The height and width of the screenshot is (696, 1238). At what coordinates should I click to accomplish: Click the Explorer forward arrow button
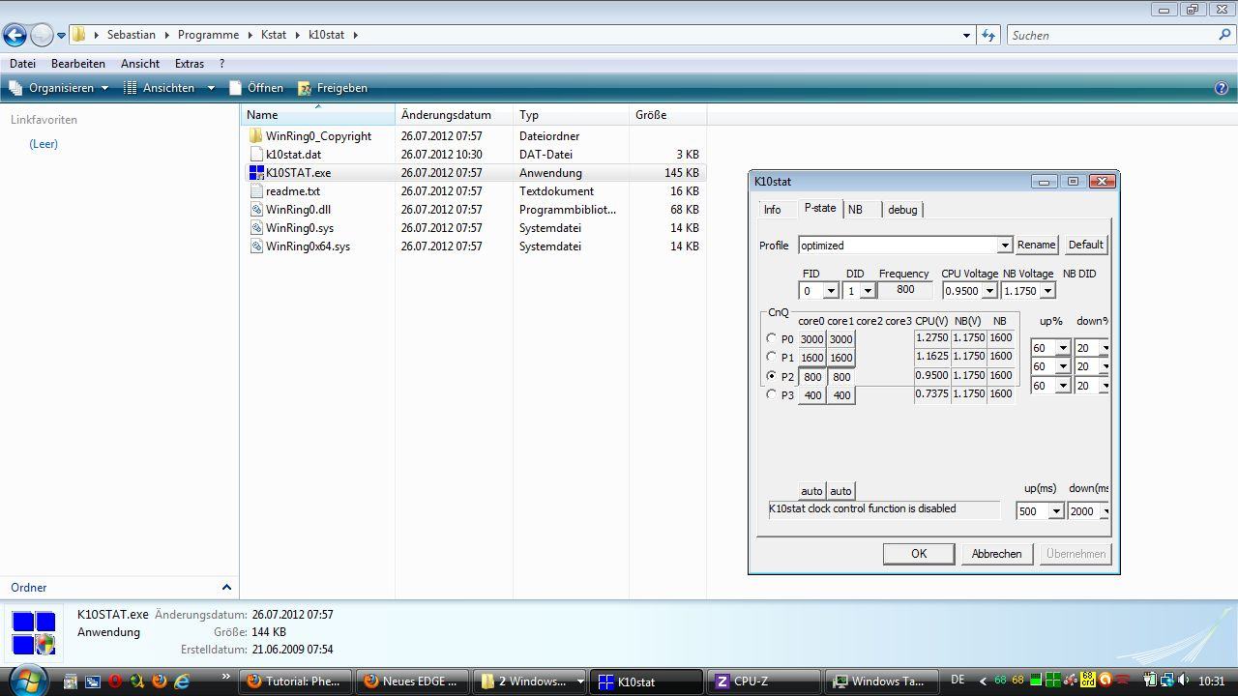pos(42,35)
